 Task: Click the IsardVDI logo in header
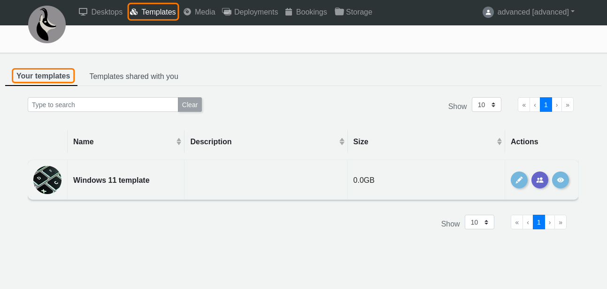[x=47, y=25]
